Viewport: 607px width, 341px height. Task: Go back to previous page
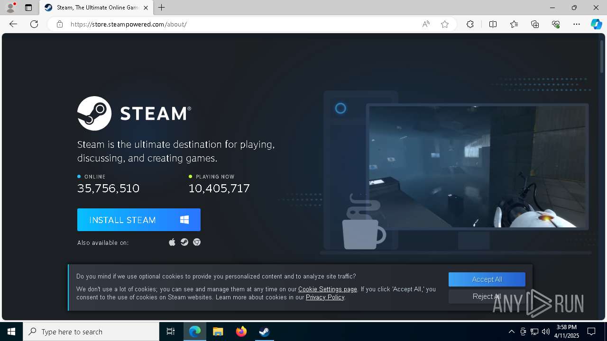tap(13, 24)
